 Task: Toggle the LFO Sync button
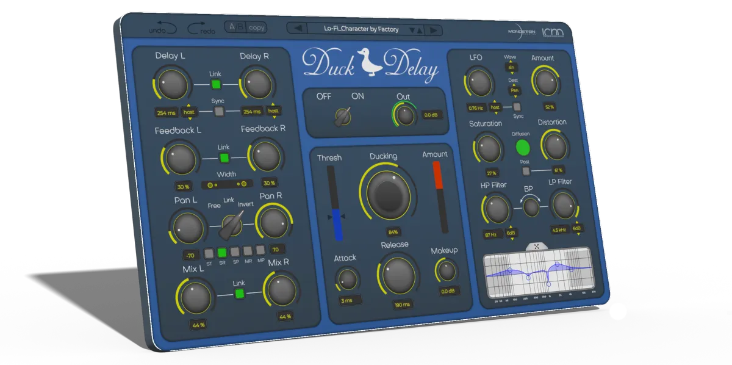[516, 107]
